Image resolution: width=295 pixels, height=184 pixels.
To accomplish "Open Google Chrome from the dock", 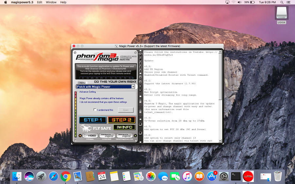I will (x=66, y=176).
